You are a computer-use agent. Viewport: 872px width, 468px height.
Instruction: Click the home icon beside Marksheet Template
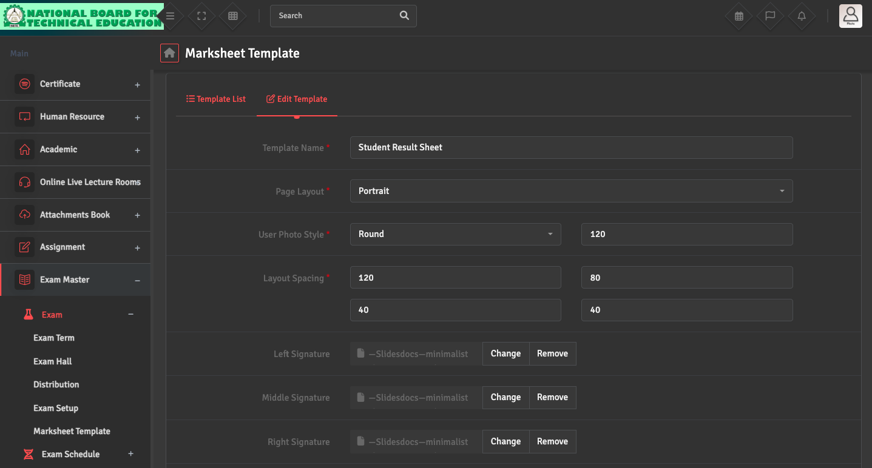tap(169, 53)
